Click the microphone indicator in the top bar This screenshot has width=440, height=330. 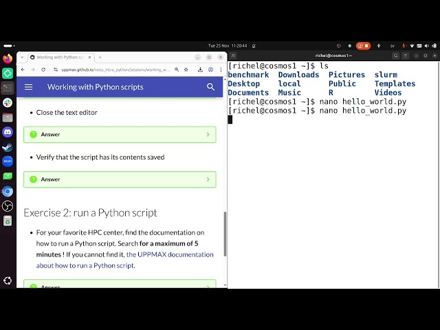point(404,46)
